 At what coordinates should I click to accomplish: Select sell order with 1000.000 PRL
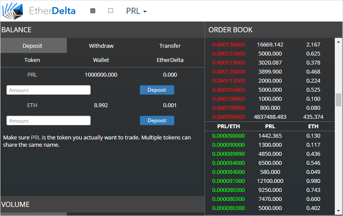coord(270,99)
